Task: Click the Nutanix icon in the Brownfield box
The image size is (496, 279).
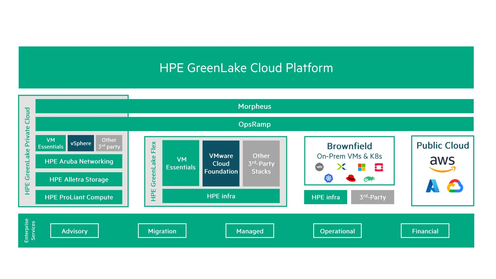Action: pyautogui.click(x=342, y=167)
